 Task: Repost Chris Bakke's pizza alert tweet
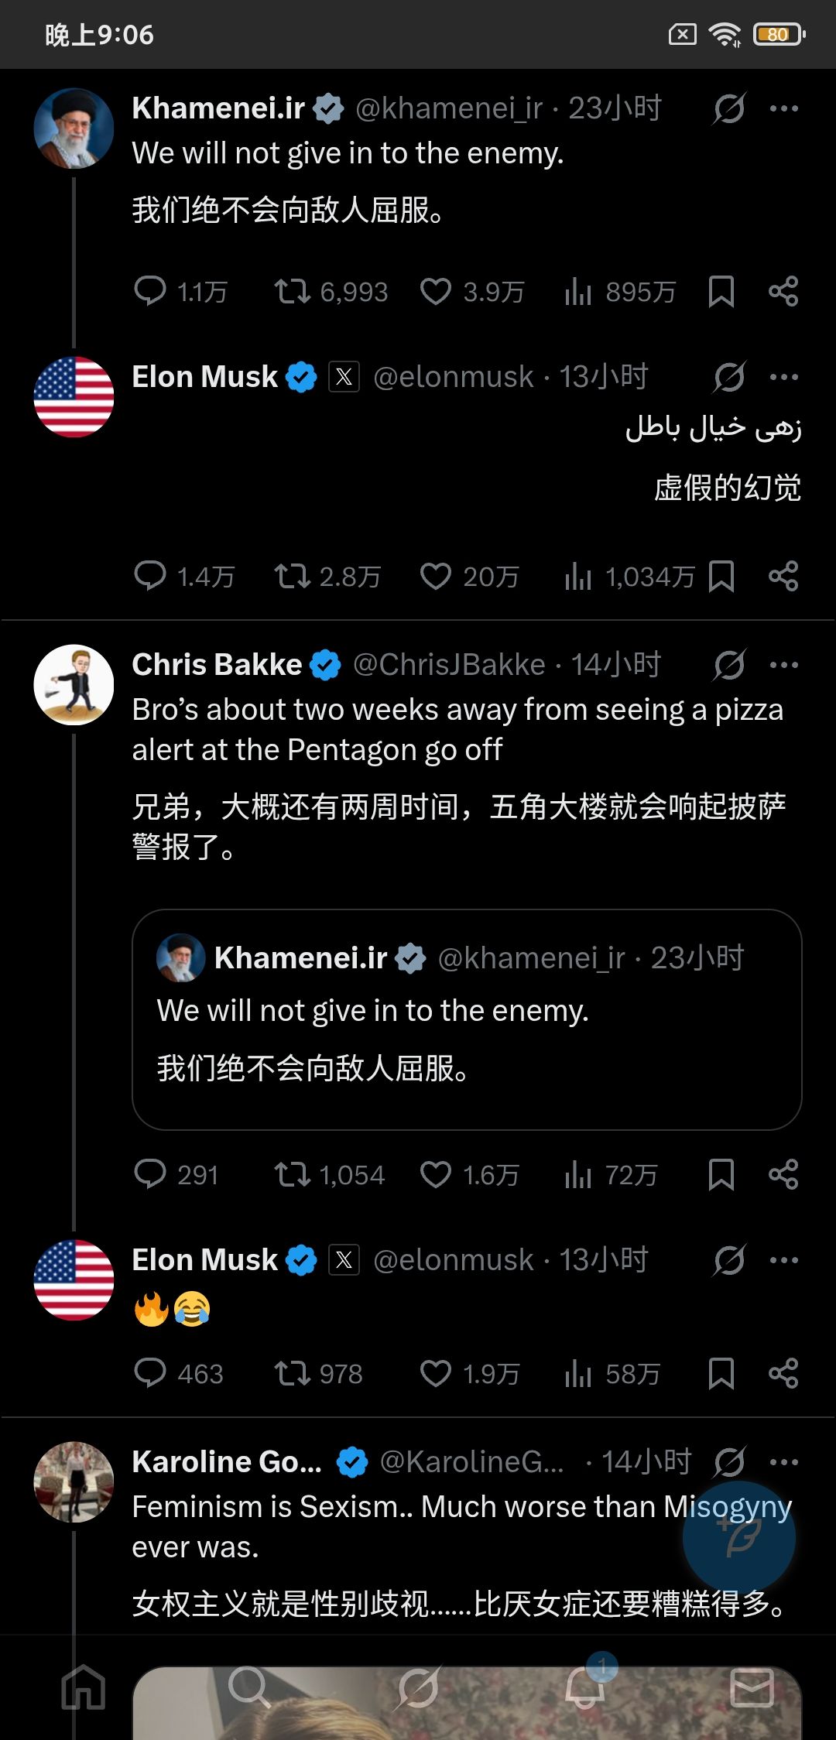pyautogui.click(x=292, y=1175)
